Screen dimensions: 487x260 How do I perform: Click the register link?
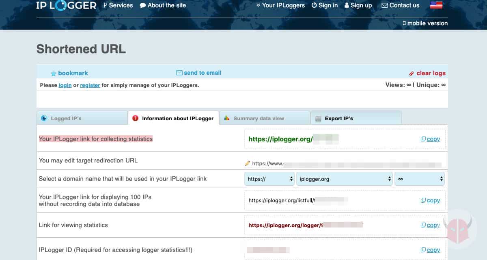90,85
